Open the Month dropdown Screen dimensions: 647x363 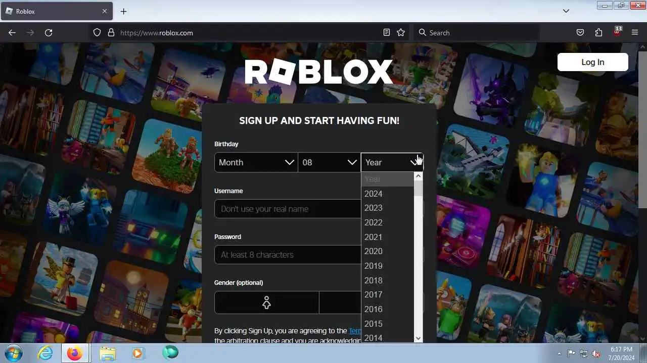tap(256, 162)
